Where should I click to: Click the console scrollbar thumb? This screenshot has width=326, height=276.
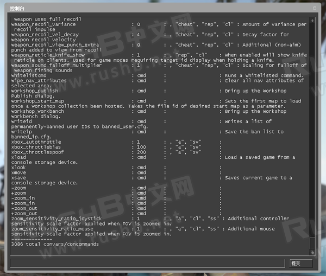coord(312,243)
